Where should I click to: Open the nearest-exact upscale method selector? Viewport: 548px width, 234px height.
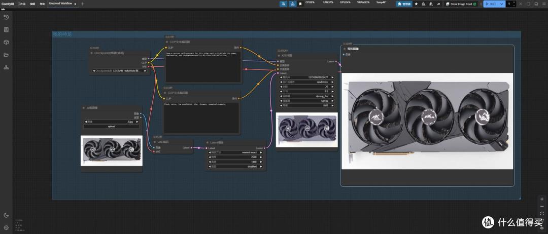click(235, 152)
